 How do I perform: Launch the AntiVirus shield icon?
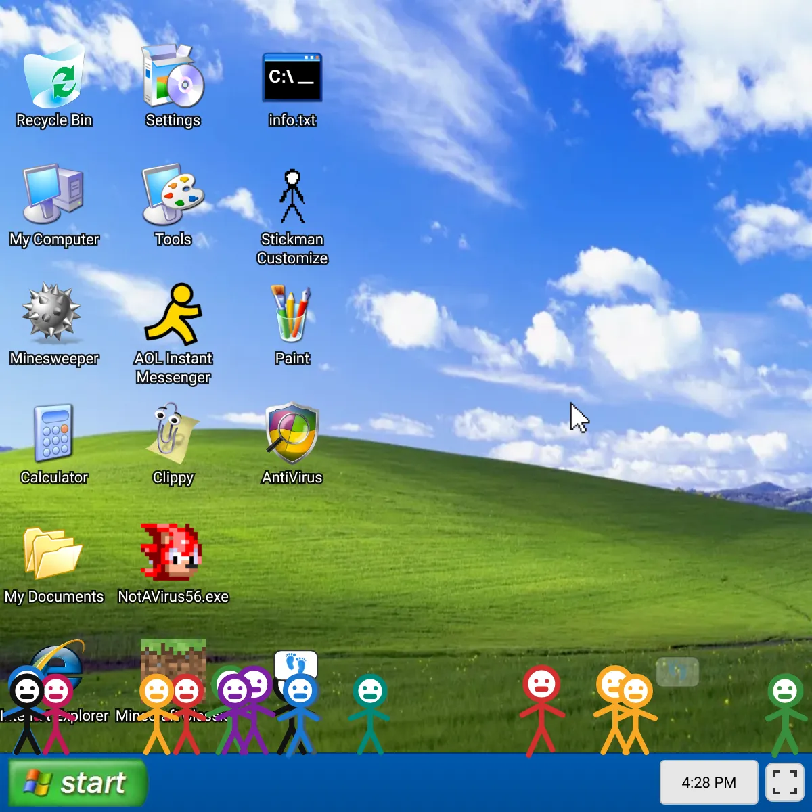pyautogui.click(x=292, y=433)
